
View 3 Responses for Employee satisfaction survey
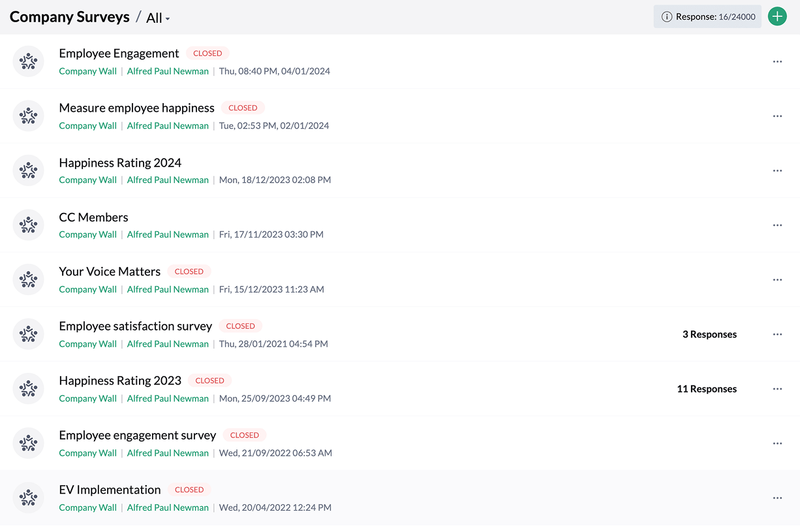(709, 334)
